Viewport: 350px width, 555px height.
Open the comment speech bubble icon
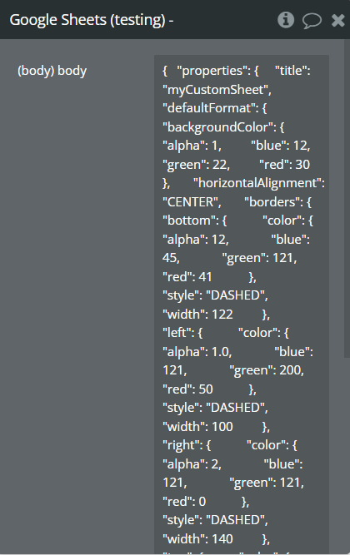tap(312, 21)
